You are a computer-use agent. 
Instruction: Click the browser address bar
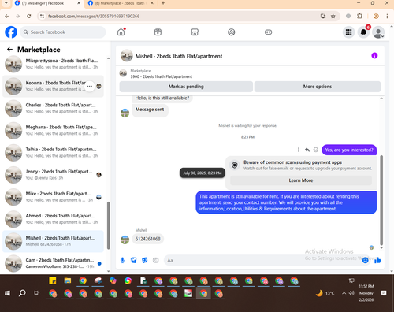(x=181, y=17)
